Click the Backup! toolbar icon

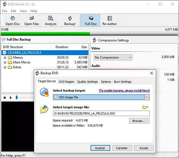click(x=70, y=18)
